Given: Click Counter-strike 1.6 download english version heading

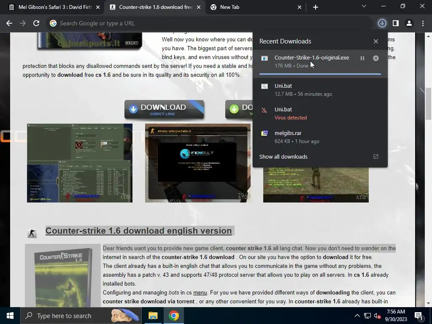Looking at the screenshot, I should point(138,231).
